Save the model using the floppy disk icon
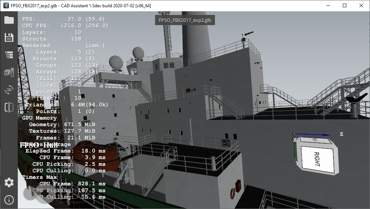The width and height of the screenshot is (370, 209). (x=9, y=37)
